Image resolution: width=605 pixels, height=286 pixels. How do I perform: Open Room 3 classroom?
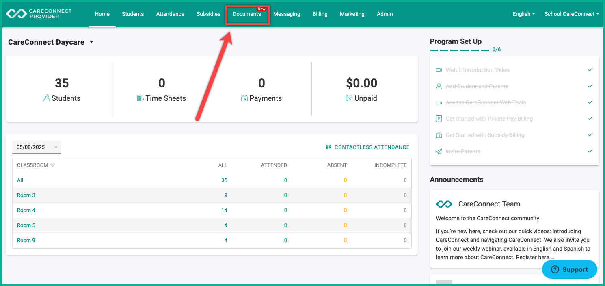[x=26, y=195]
